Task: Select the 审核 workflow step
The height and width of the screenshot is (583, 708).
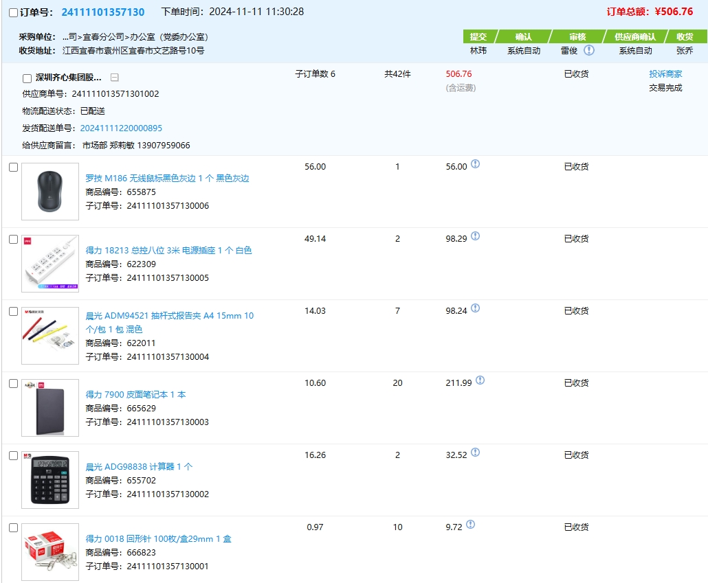Action: pyautogui.click(x=577, y=36)
